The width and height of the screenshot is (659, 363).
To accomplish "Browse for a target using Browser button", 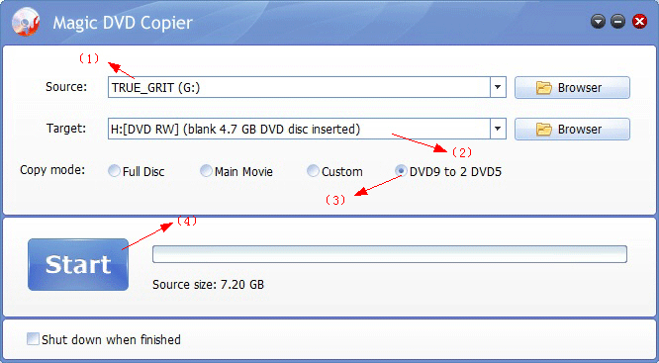I will point(573,129).
